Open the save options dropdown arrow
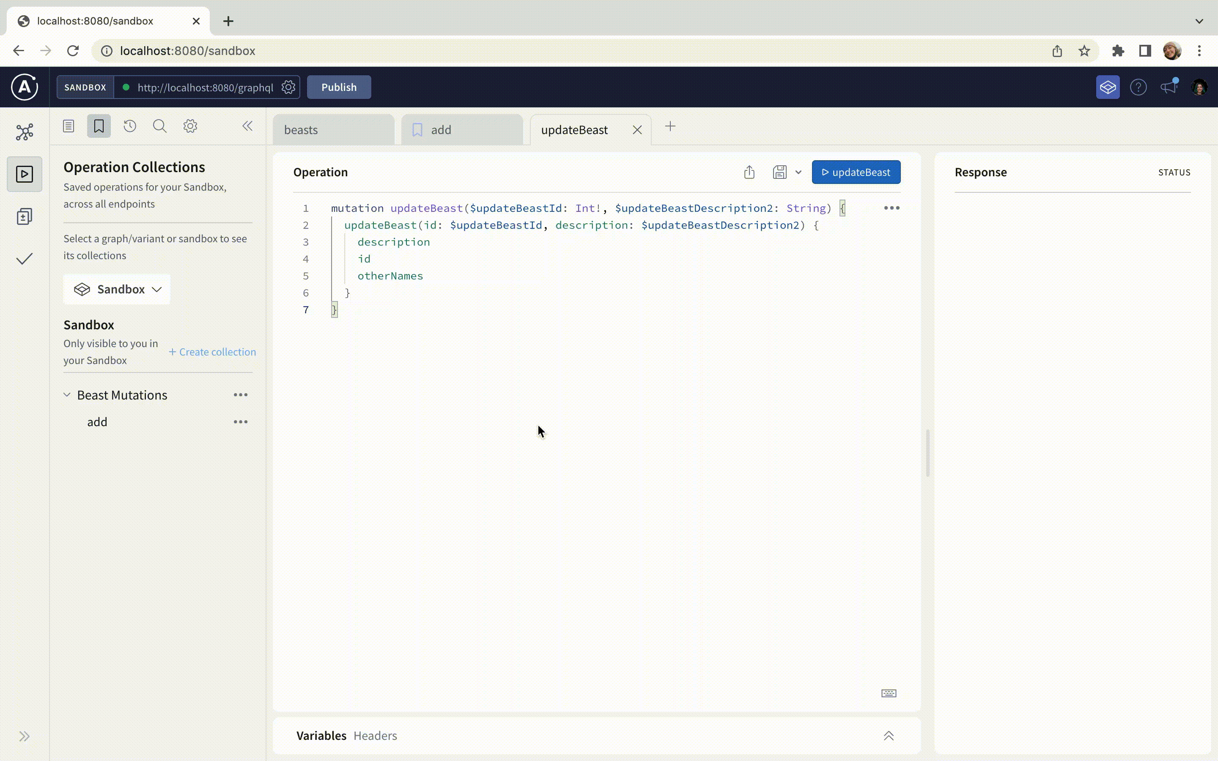This screenshot has height=761, width=1218. click(798, 172)
